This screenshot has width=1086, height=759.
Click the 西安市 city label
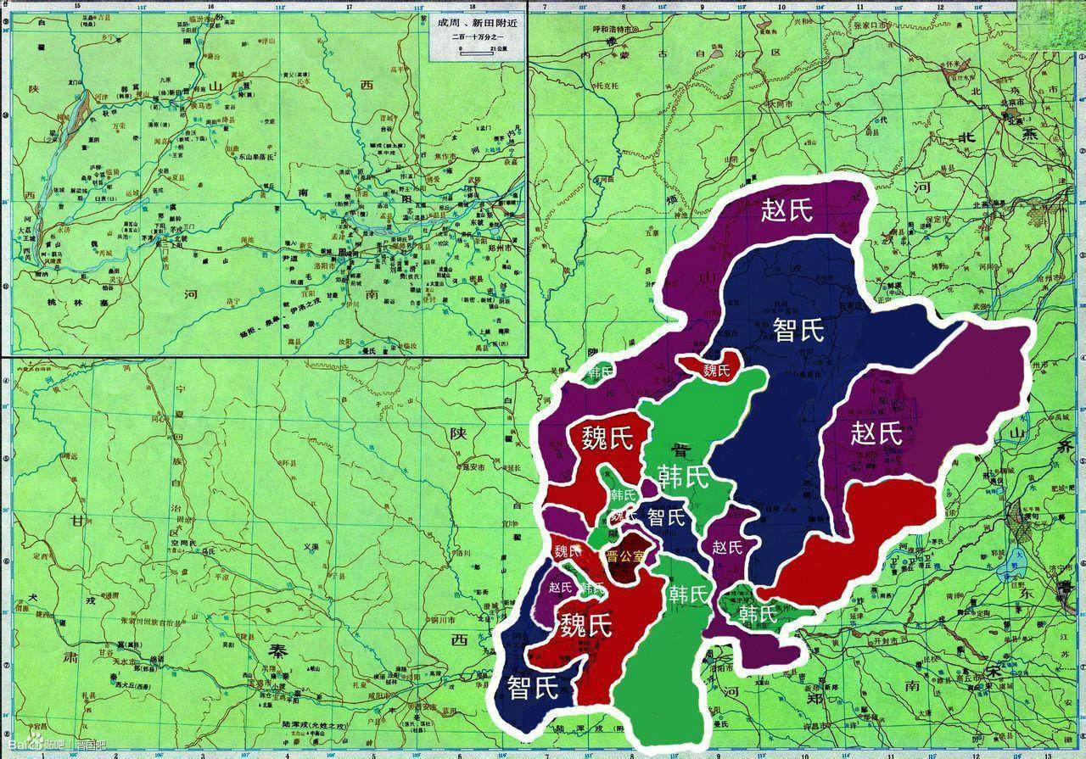coord(425,706)
